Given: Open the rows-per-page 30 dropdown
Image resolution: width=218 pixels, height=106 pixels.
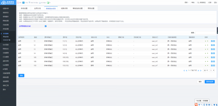Looking at the screenshot, I should click(x=205, y=70).
